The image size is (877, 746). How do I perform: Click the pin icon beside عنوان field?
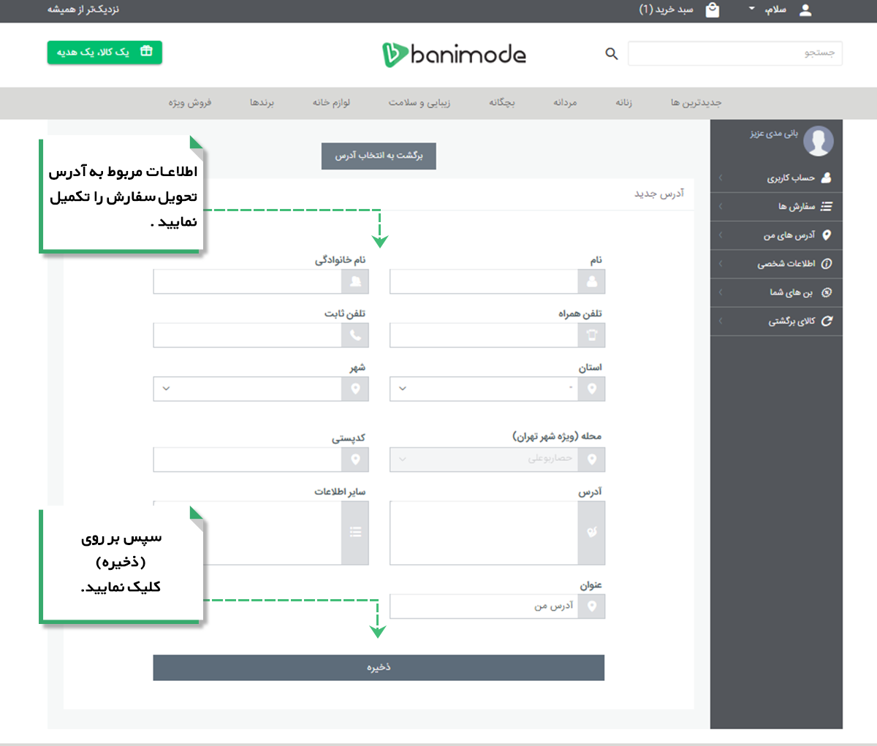(591, 606)
